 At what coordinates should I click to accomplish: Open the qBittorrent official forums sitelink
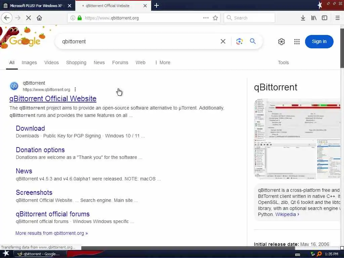click(53, 214)
